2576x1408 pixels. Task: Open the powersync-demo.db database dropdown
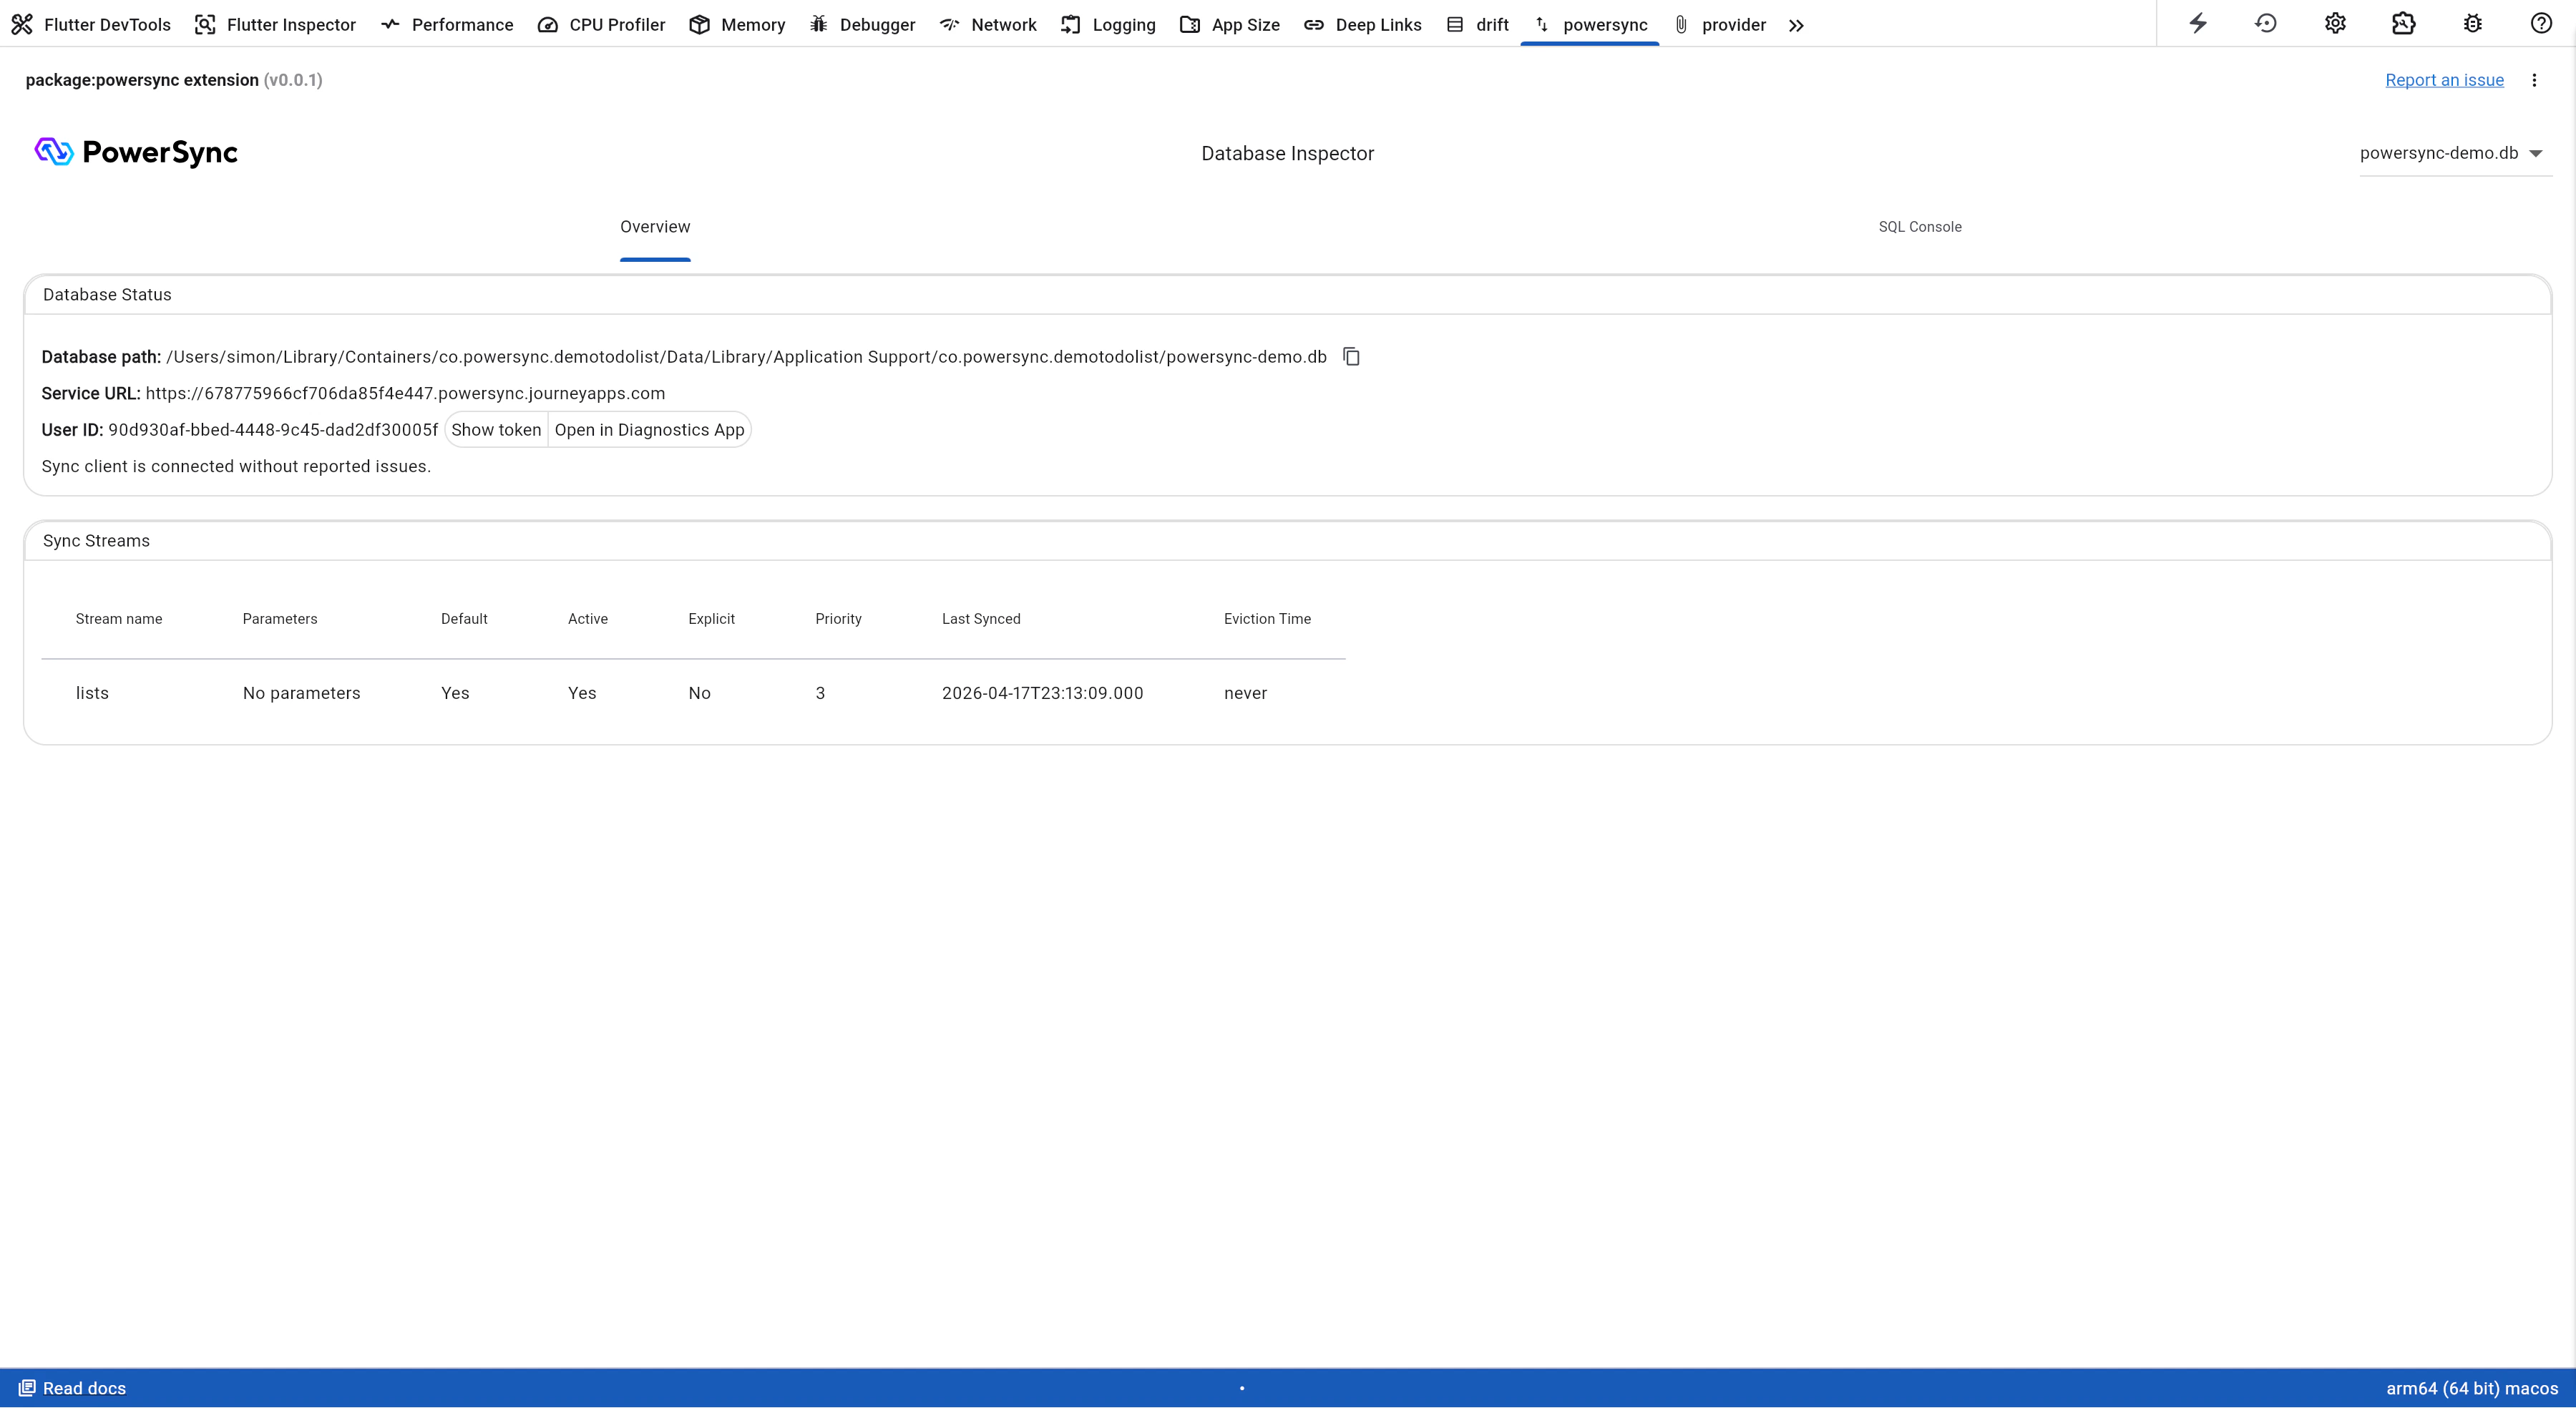(2455, 153)
